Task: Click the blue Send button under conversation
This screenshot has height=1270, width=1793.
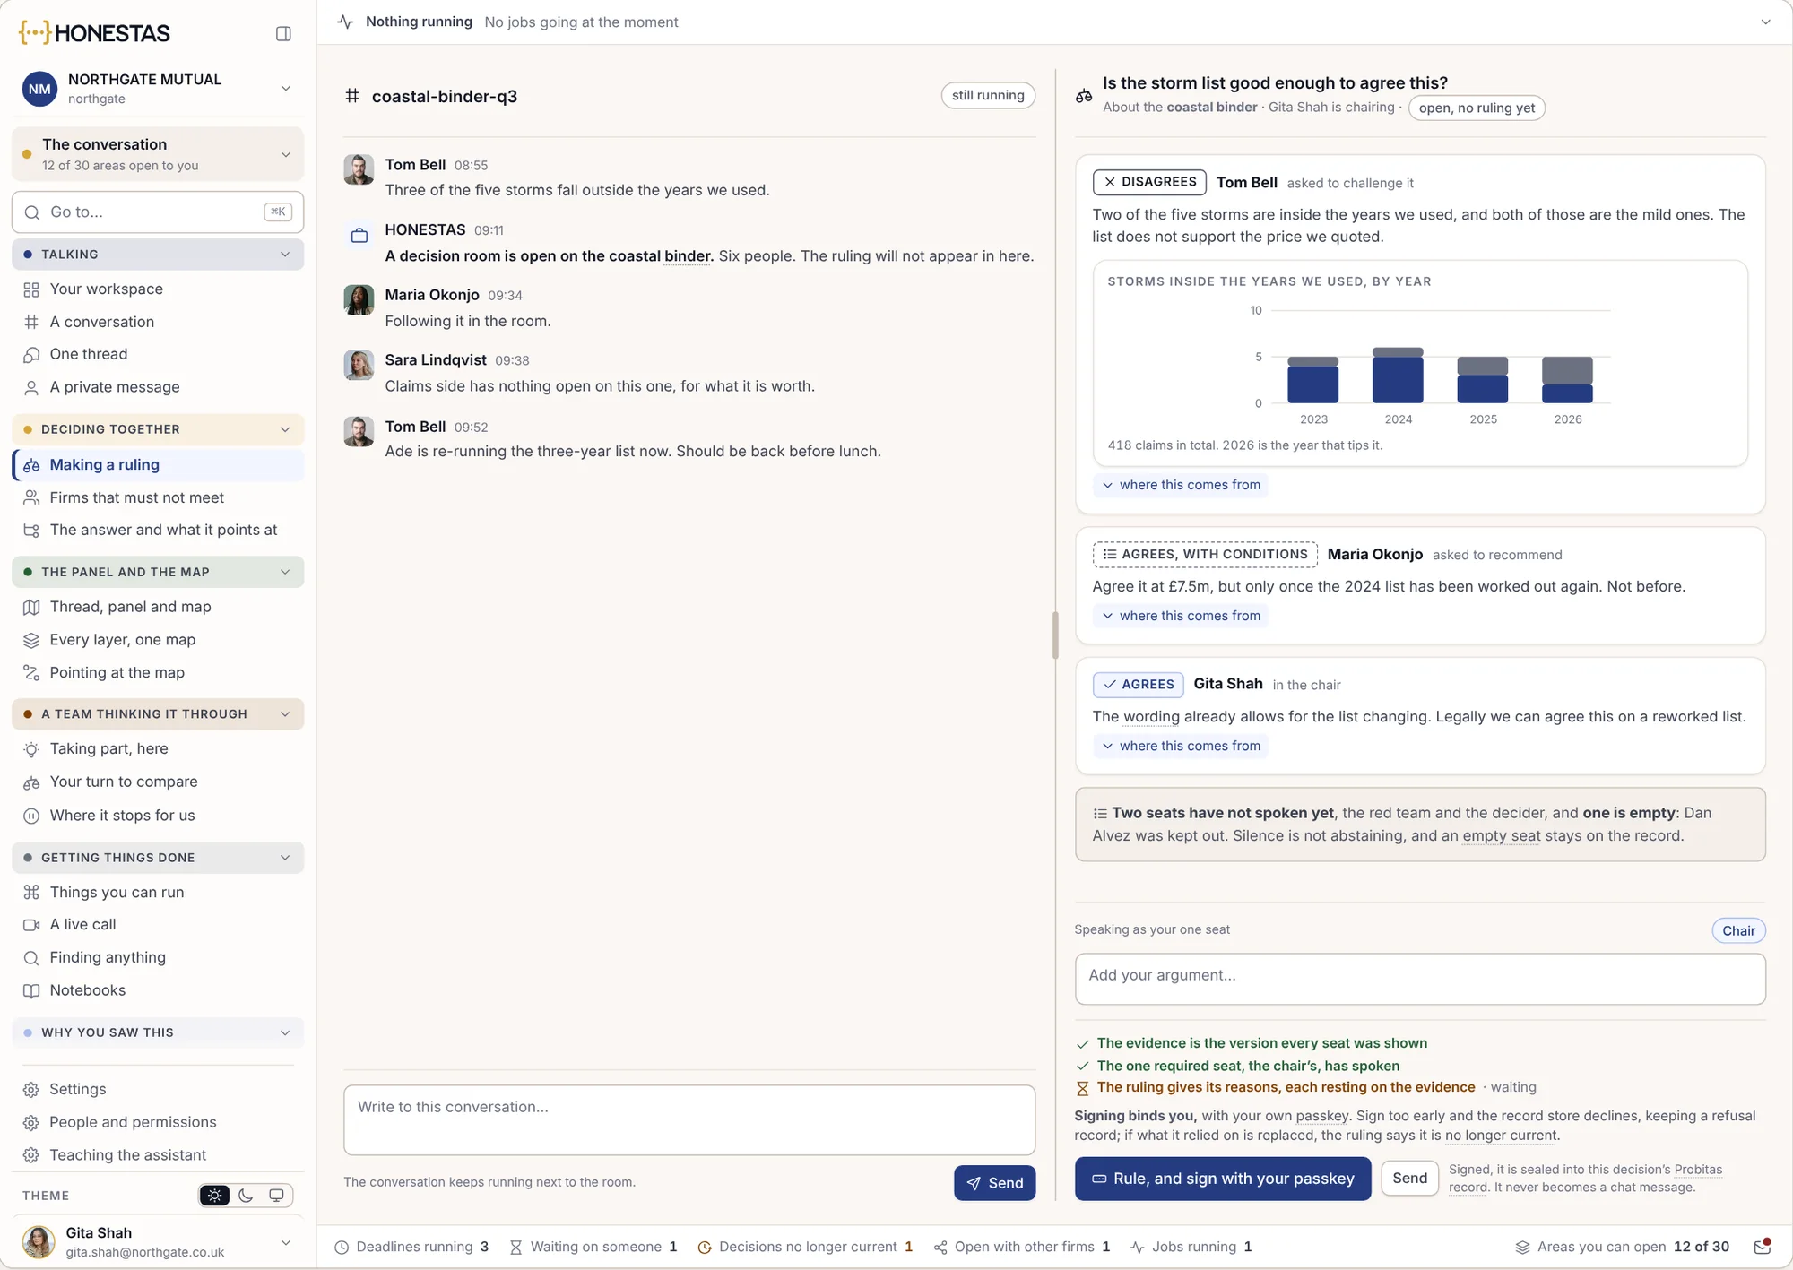Action: click(x=994, y=1183)
